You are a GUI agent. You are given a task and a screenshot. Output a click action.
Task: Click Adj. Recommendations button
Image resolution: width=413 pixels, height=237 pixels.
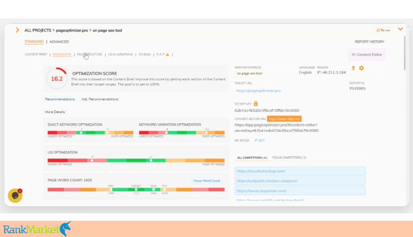click(100, 99)
